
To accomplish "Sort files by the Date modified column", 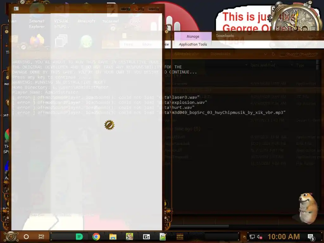I will point(263,65).
